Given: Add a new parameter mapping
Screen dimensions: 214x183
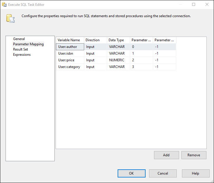Looking at the screenshot, I should (x=166, y=155).
